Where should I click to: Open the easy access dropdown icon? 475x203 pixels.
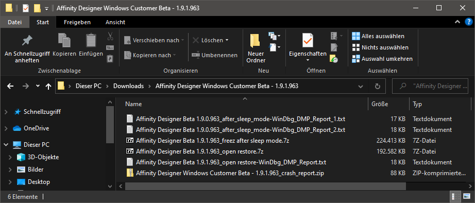tap(275, 47)
